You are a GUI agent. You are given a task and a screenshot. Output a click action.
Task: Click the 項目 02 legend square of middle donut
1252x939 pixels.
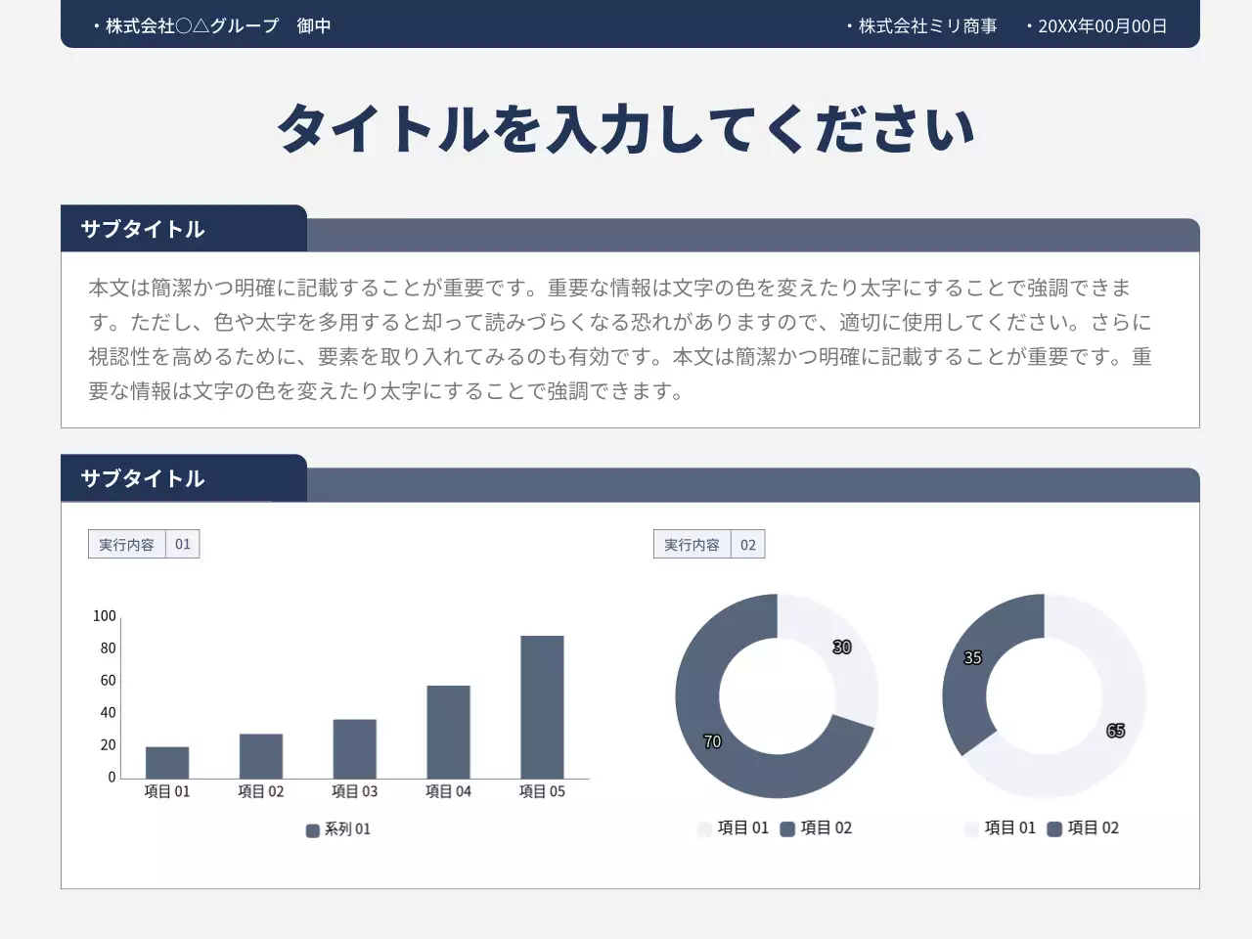pos(787,827)
